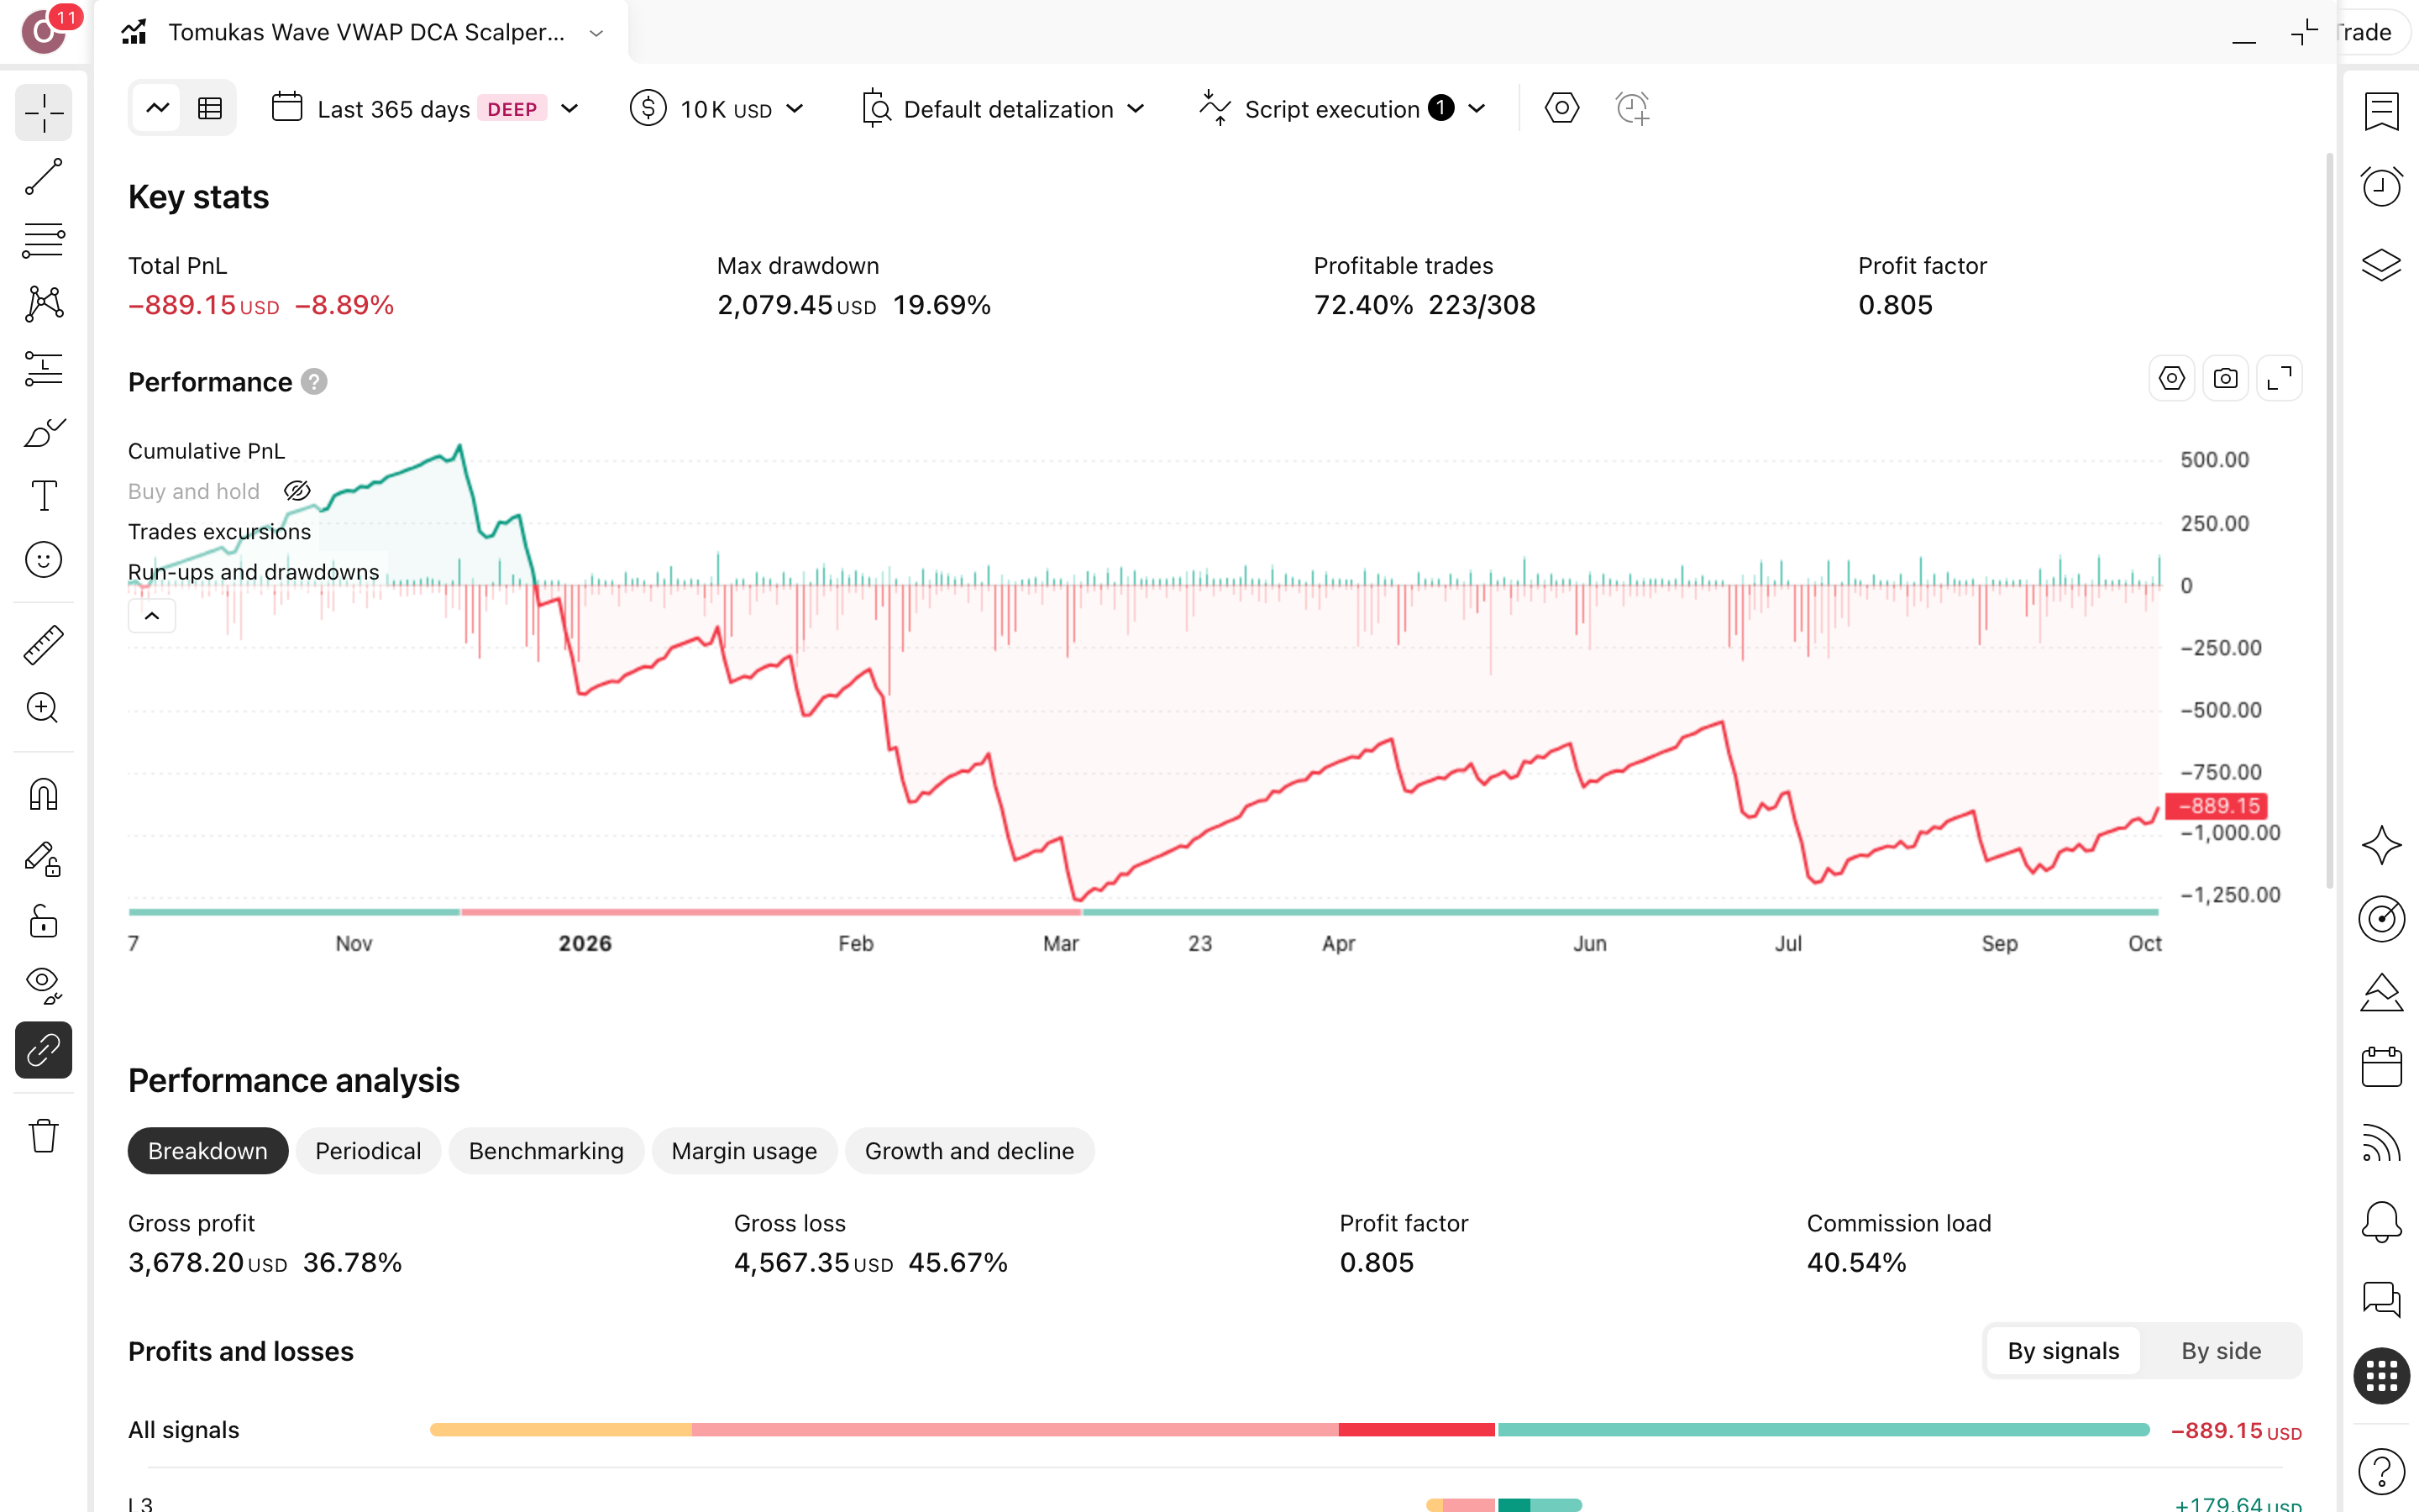Open the emoji icons tool
Viewport: 2419px width, 1512px height.
pos(44,560)
